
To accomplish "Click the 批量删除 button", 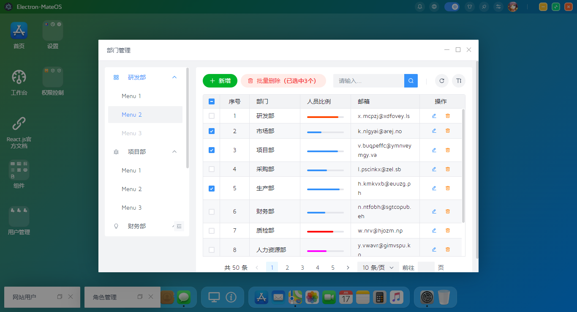I will click(283, 81).
